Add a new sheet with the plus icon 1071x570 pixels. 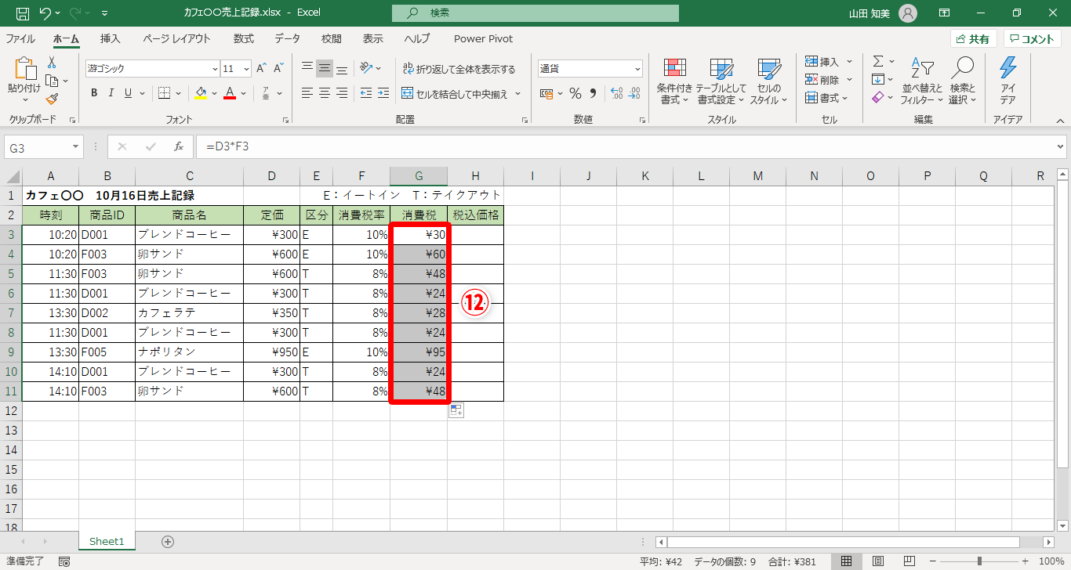(167, 541)
